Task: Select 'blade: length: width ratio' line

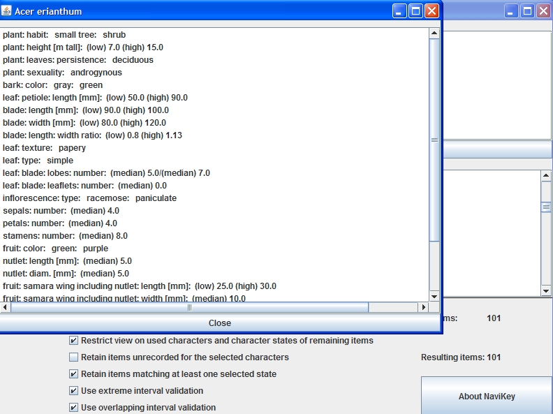Action: (x=92, y=135)
